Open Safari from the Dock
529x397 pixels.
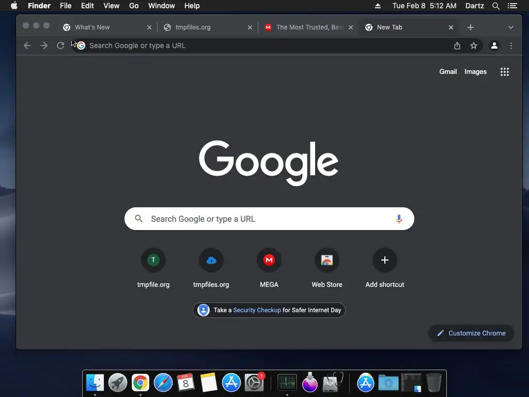pyautogui.click(x=163, y=383)
